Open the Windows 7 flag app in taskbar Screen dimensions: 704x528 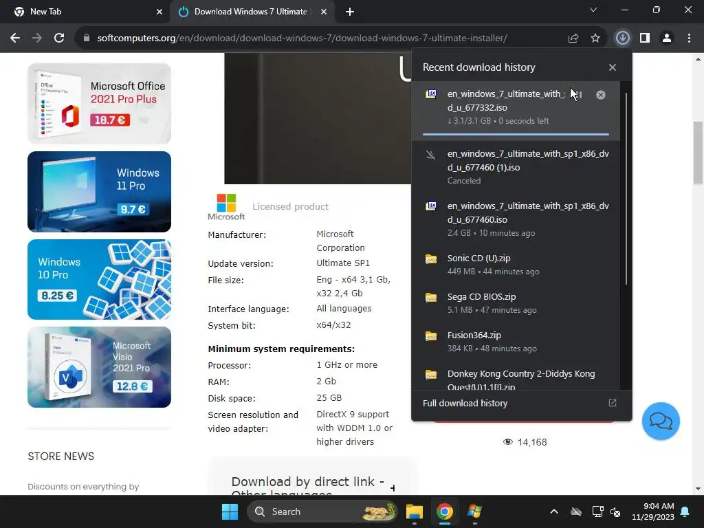tap(474, 511)
